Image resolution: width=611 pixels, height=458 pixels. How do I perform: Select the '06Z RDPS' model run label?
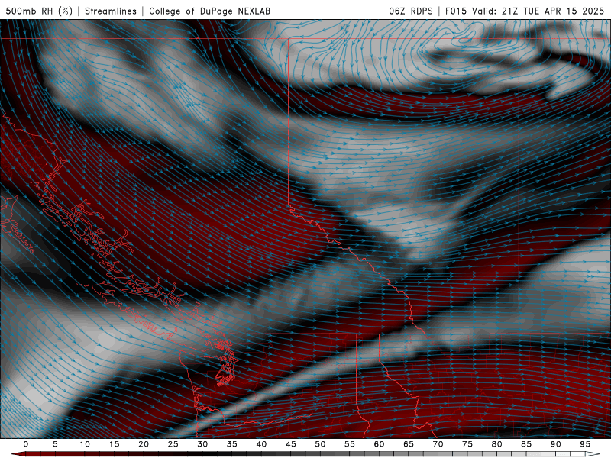[x=411, y=11]
